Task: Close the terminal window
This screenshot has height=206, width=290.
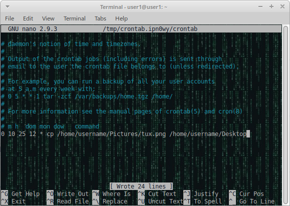Action: (x=282, y=6)
